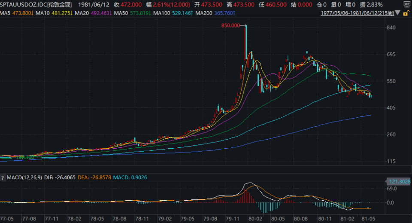This screenshot has height=223, width=412.
Task: Click the 550 price axis label
Action: pyautogui.click(x=391, y=81)
